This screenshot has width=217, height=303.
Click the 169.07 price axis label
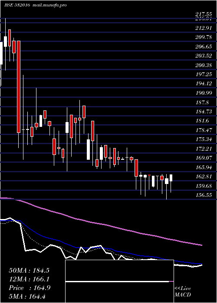[203, 158]
